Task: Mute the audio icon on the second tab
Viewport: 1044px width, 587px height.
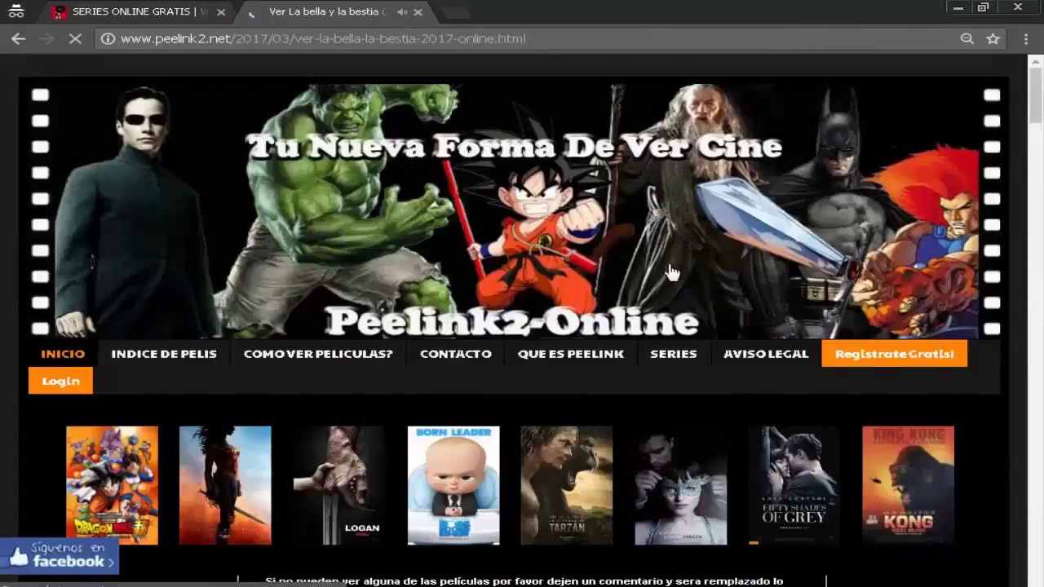Action: [x=402, y=12]
